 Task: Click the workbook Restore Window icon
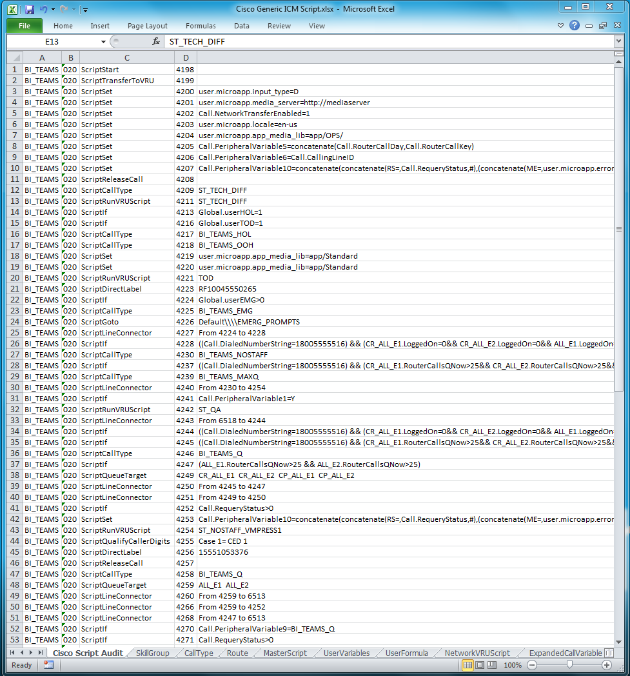click(x=603, y=25)
